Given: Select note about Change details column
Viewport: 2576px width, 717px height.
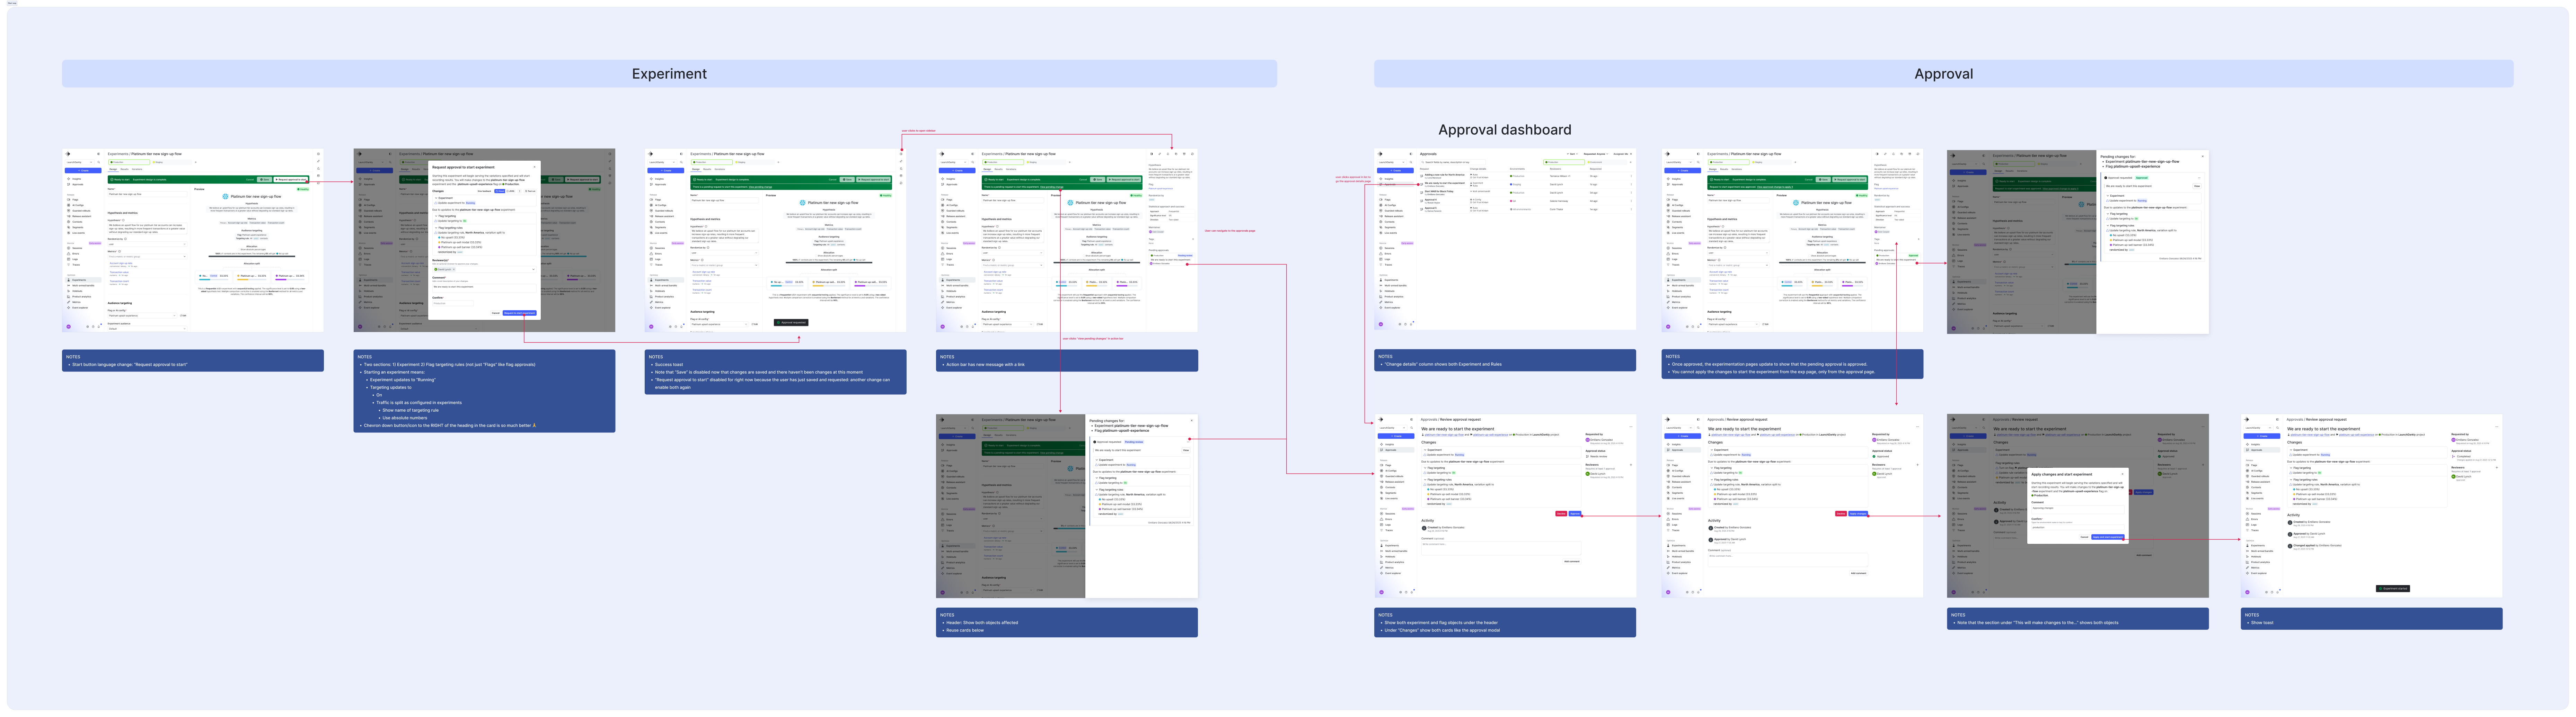Looking at the screenshot, I should coord(1505,361).
